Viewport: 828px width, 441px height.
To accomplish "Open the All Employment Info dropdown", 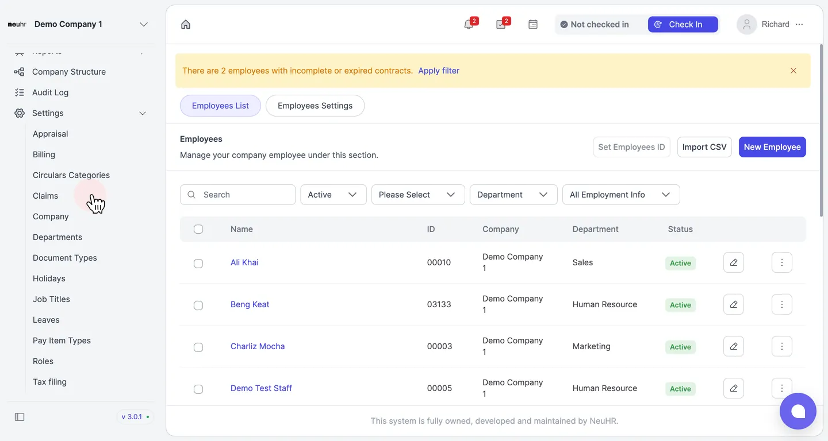I will coord(621,195).
